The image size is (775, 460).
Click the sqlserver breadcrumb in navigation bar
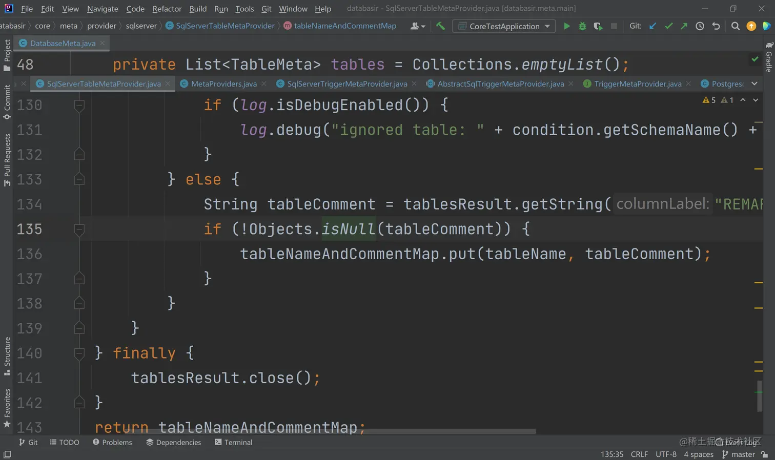141,26
